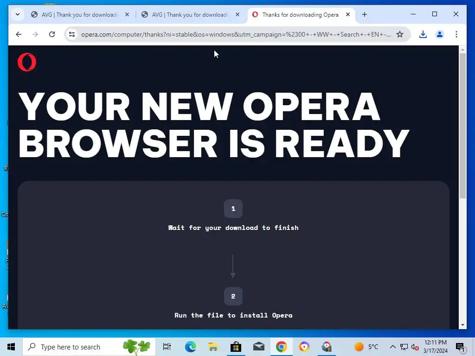The image size is (475, 356).
Task: Launch Microsoft Edge from taskbar
Action: [x=190, y=347]
